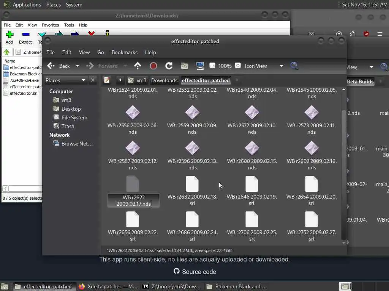Image resolution: width=389 pixels, height=291 pixels.
Task: Open the View menu in effecteditor-patched
Action: tap(84, 52)
